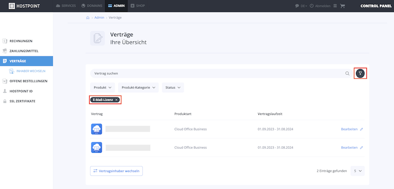Click the second row's Cloud Office icon
394x189 pixels.
click(x=97, y=147)
